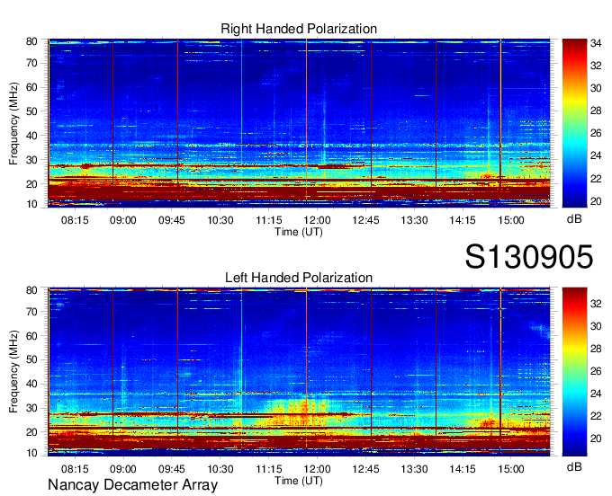The width and height of the screenshot is (612, 496).
Task: Click the 12:00 time tick under the Left Handed plot
Action: coord(318,469)
